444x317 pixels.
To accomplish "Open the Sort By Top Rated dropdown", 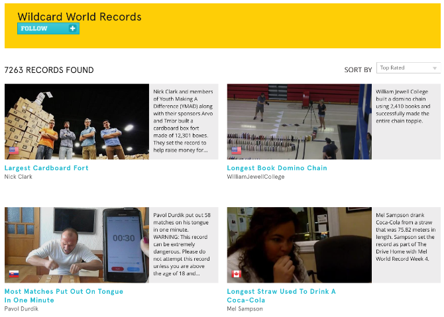I will (408, 68).
